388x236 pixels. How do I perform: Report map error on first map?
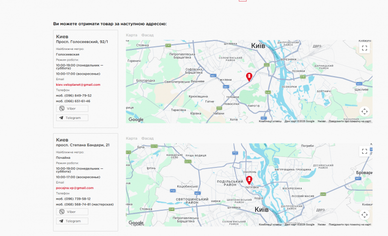pos(350,122)
